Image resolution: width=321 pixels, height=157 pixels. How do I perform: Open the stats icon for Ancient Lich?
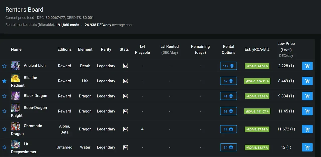pyautogui.click(x=125, y=66)
